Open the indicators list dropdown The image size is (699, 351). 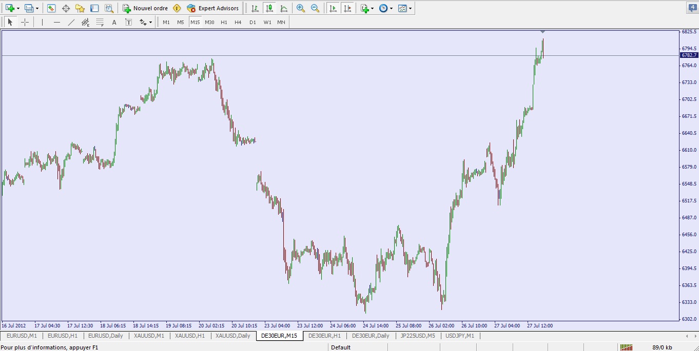point(372,8)
